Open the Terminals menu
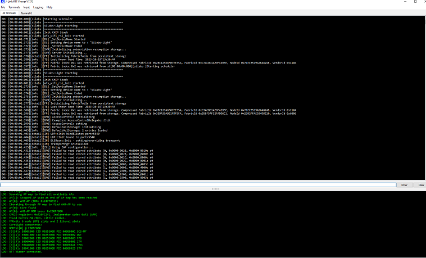The width and height of the screenshot is (426, 258). point(14,7)
